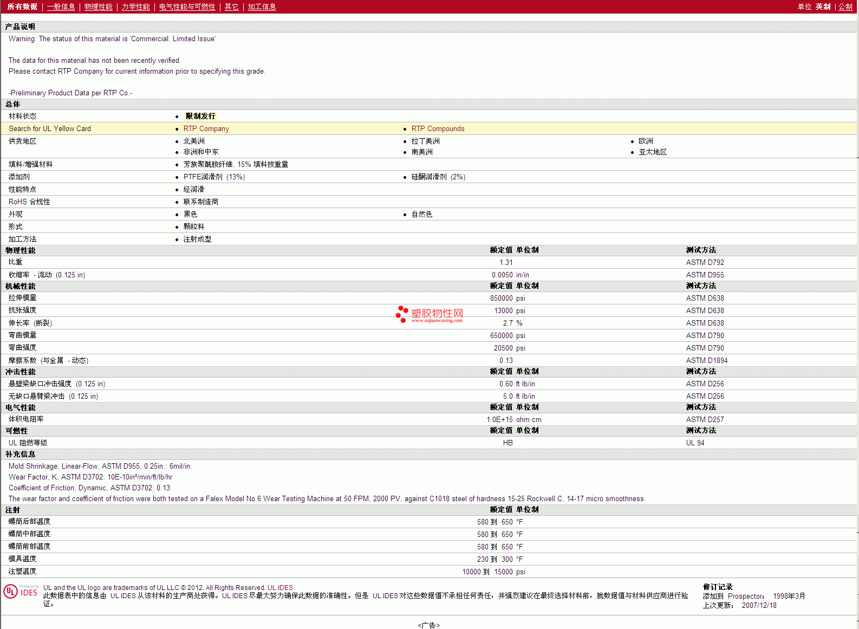The width and height of the screenshot is (859, 629).
Task: Jump to the 其它 tab
Action: click(231, 7)
